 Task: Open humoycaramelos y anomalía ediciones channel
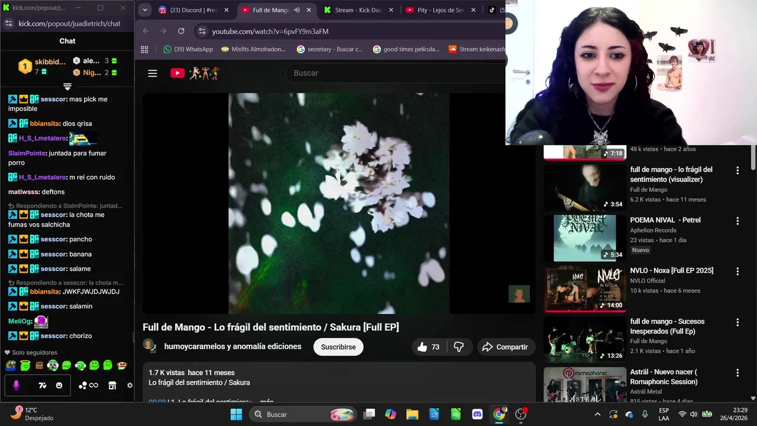click(x=233, y=347)
